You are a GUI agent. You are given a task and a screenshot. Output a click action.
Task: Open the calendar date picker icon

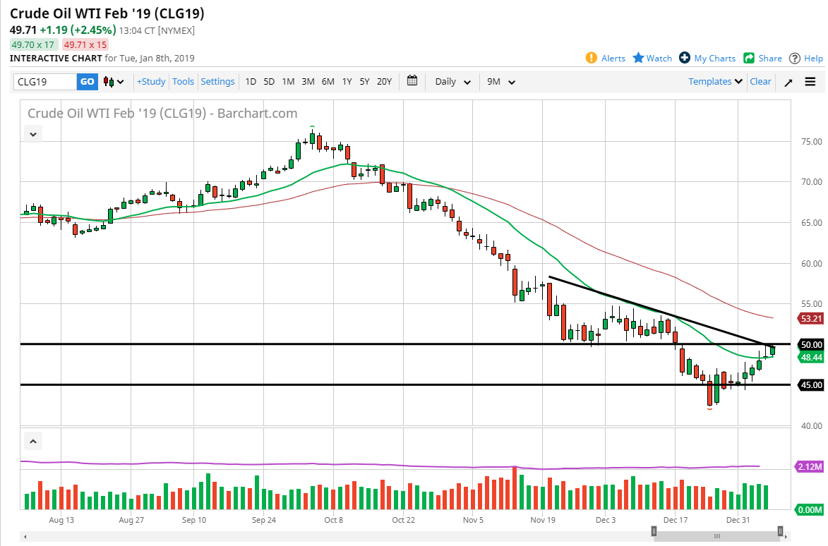(412, 81)
